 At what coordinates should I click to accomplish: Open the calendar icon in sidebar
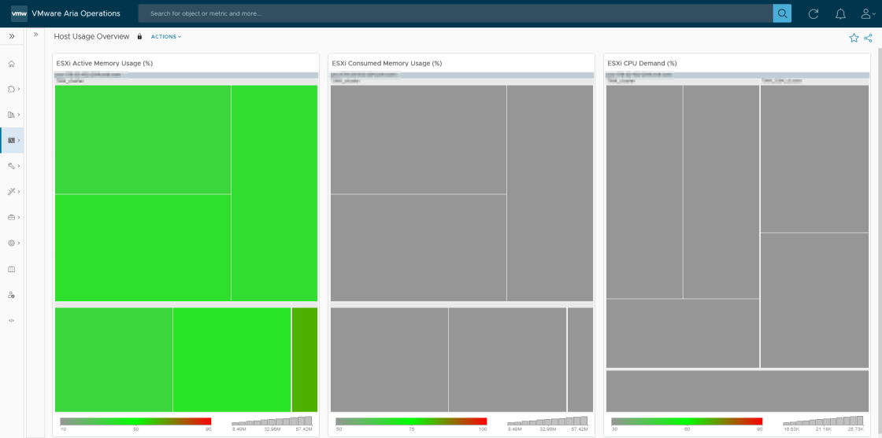11,269
